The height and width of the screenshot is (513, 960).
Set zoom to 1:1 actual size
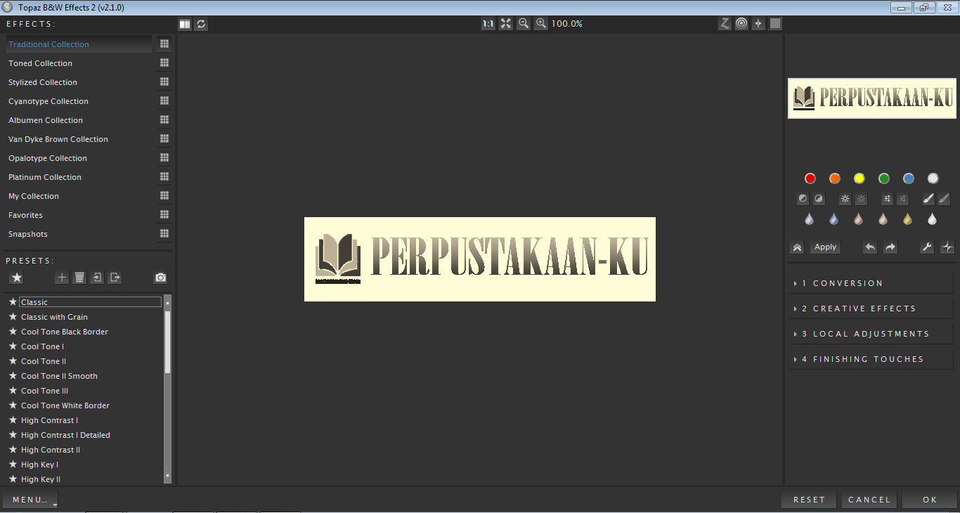pos(488,24)
